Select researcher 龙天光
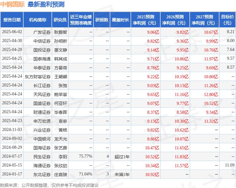Image resolution: width=236 pixels, height=188 pixels. (60, 139)
